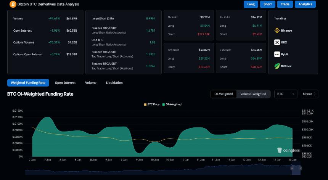Viewport: 328px width, 180px height.
Task: Click the Long/Short (24h) row label
Action: [x=103, y=19]
